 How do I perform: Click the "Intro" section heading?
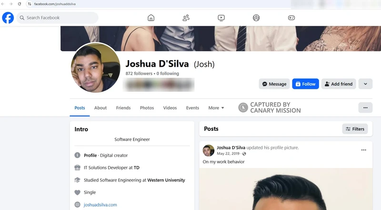(81, 129)
